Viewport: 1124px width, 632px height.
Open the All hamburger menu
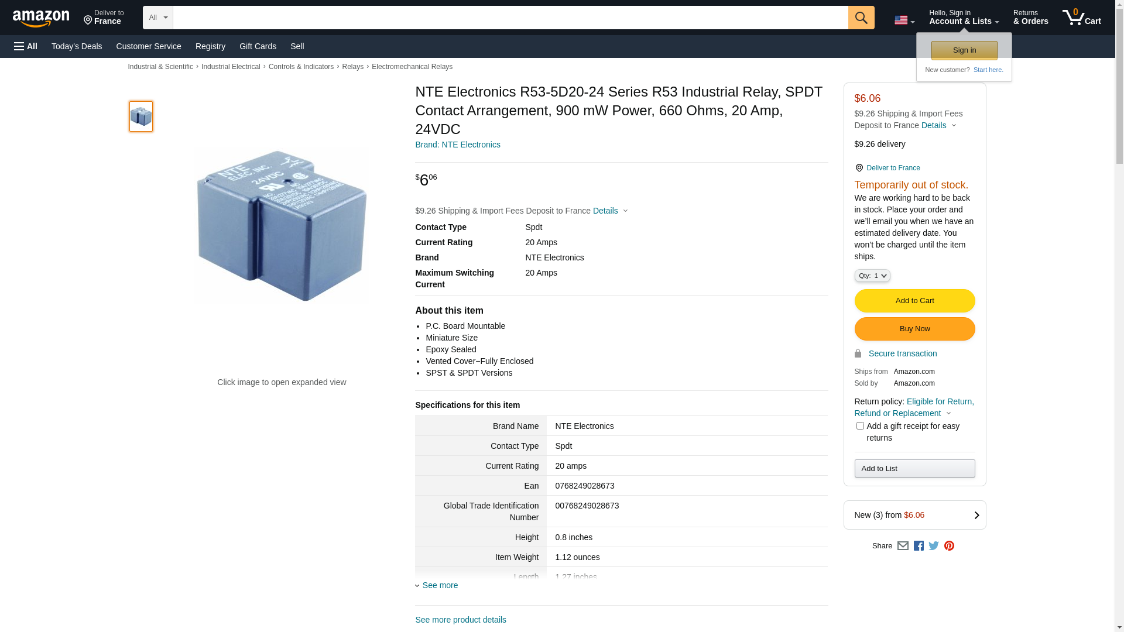[x=26, y=46]
